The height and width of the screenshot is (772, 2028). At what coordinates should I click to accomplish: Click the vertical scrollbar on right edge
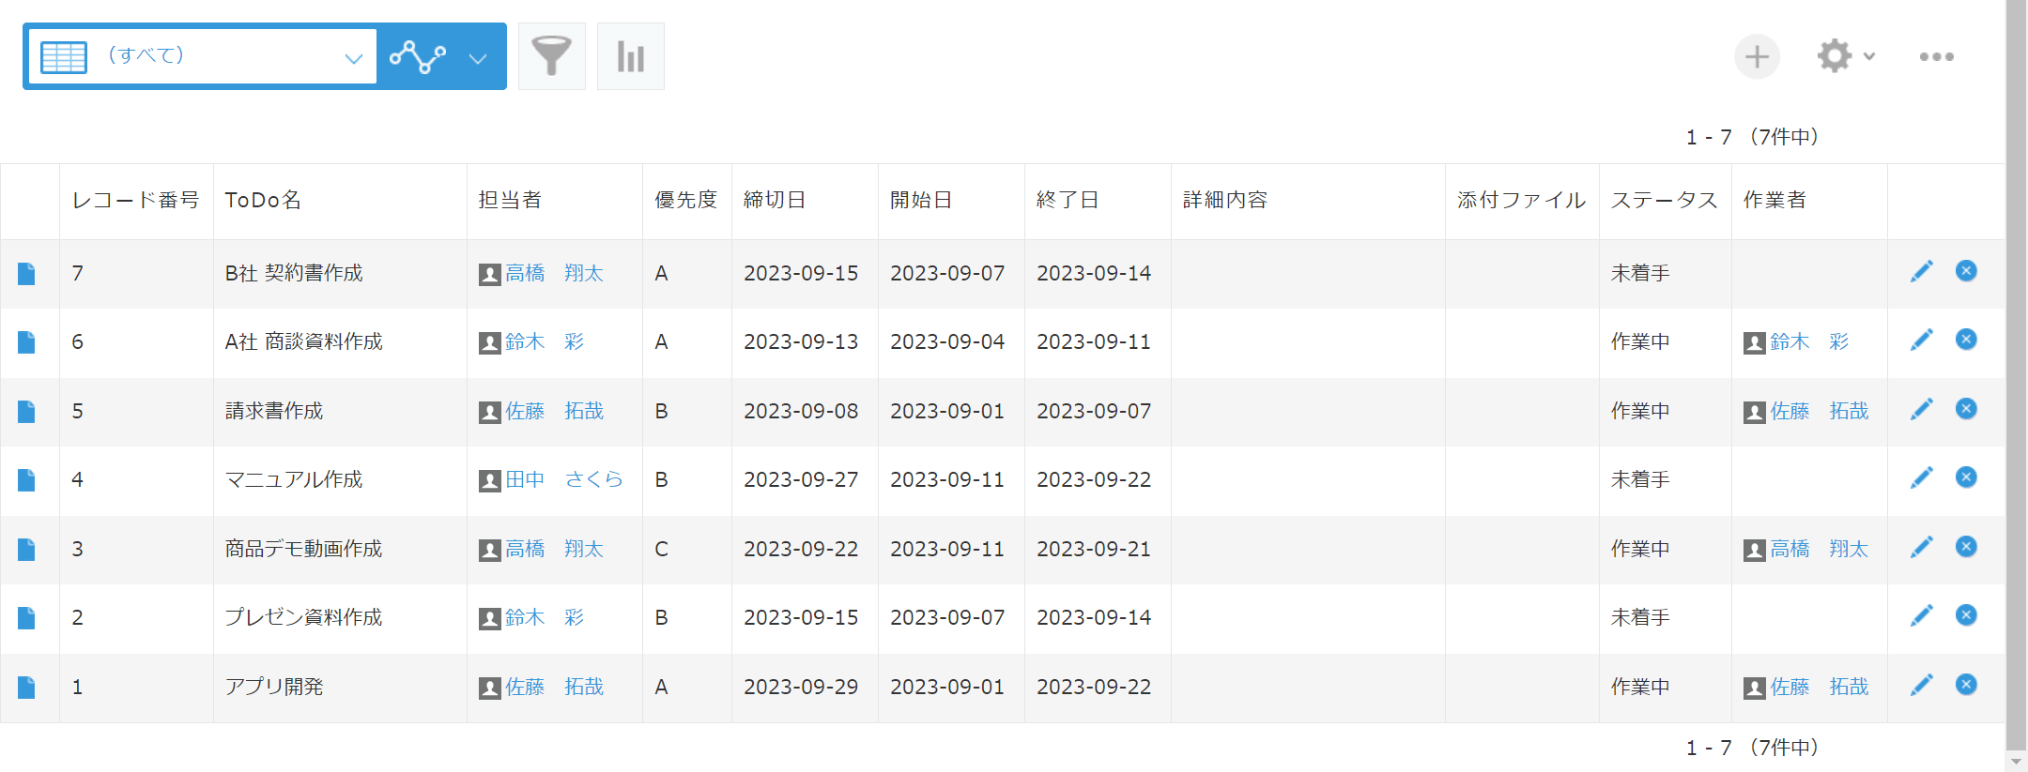point(2016,375)
